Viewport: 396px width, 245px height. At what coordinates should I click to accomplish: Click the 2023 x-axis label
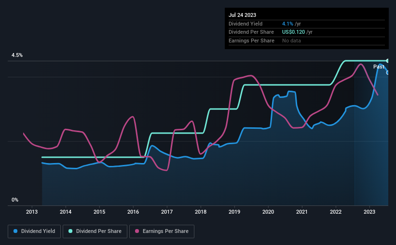(x=369, y=212)
